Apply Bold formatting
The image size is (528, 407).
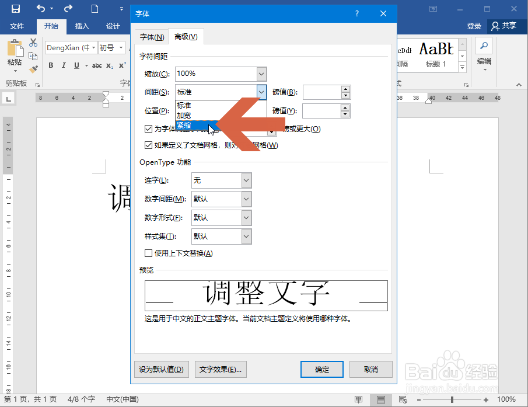coord(51,65)
